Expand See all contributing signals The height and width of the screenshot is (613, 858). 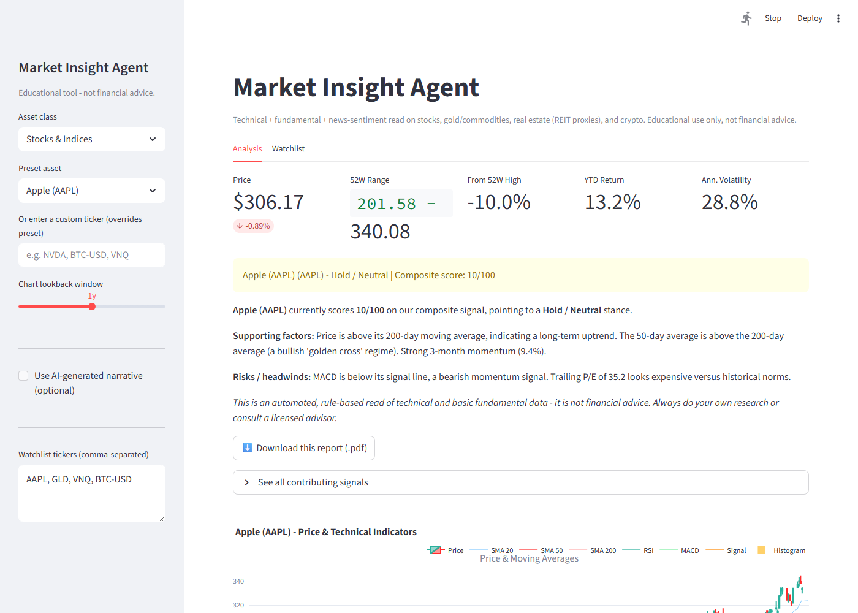[521, 482]
